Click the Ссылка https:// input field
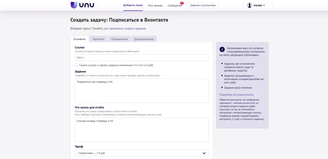Viewport: 328px width, 159px height. (142, 57)
